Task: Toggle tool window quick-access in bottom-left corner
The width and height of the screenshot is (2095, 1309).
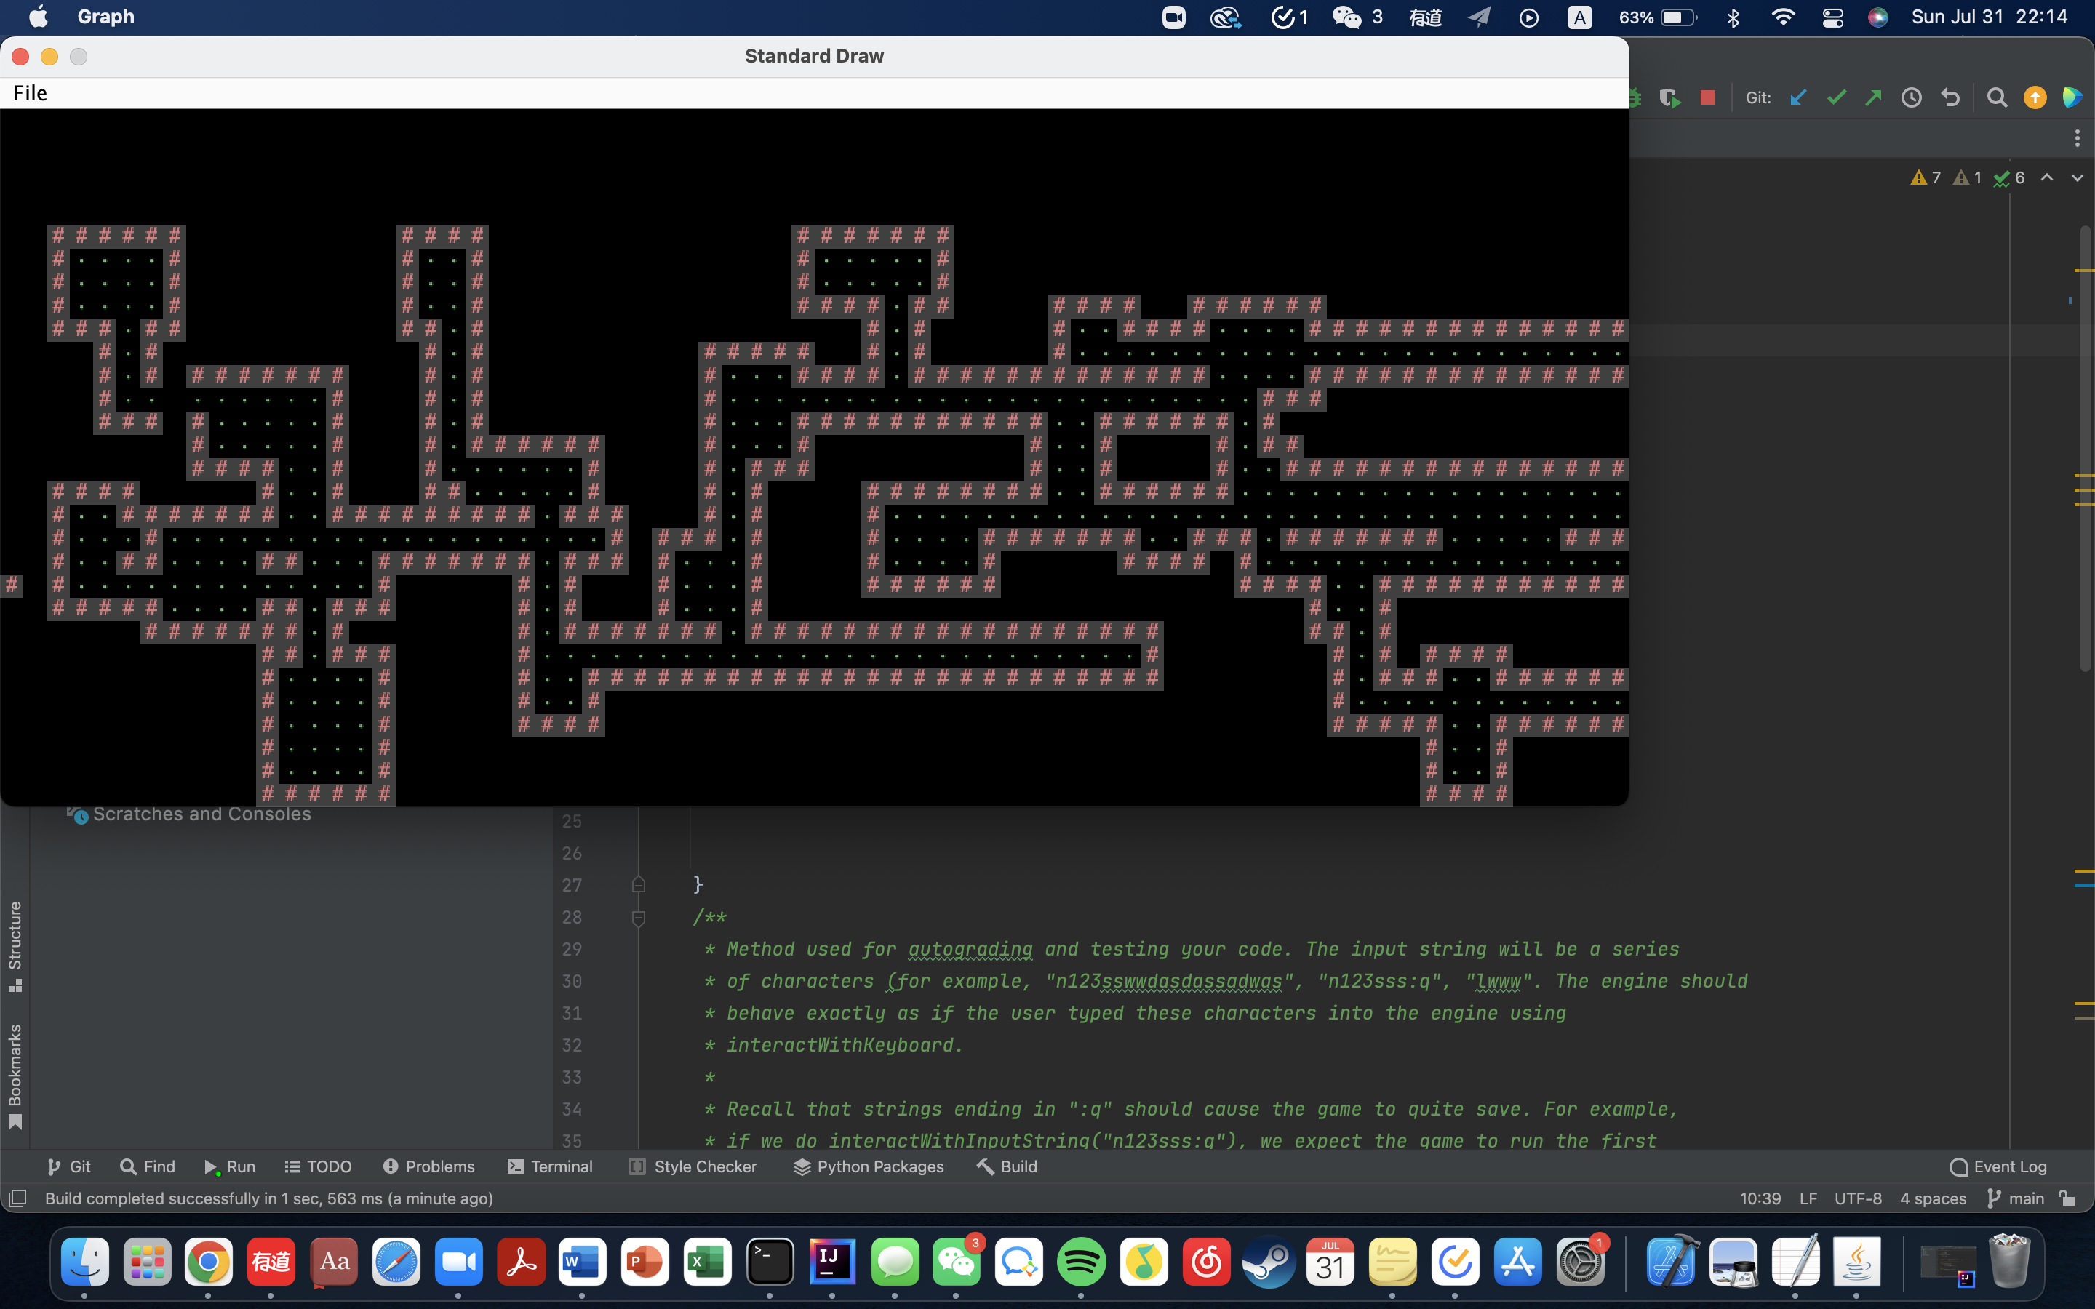Action: pyautogui.click(x=17, y=1198)
